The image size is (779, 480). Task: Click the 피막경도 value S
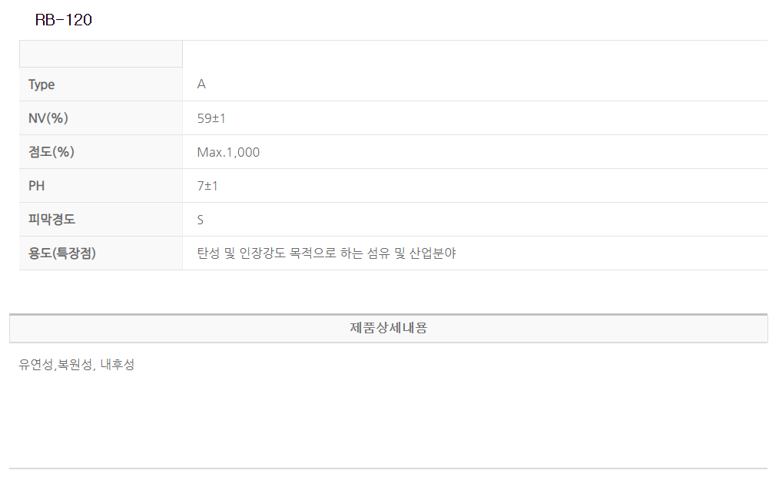(201, 220)
